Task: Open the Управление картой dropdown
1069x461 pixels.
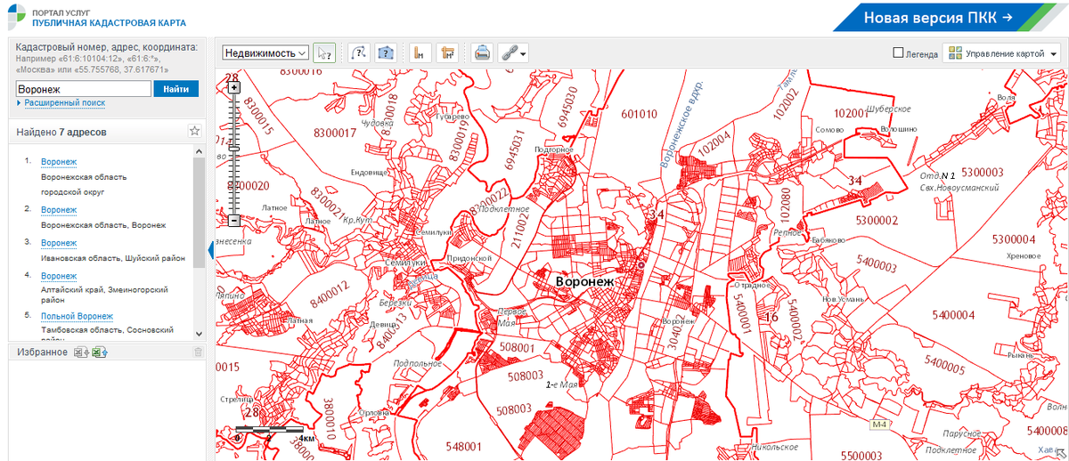Action: pos(1002,53)
